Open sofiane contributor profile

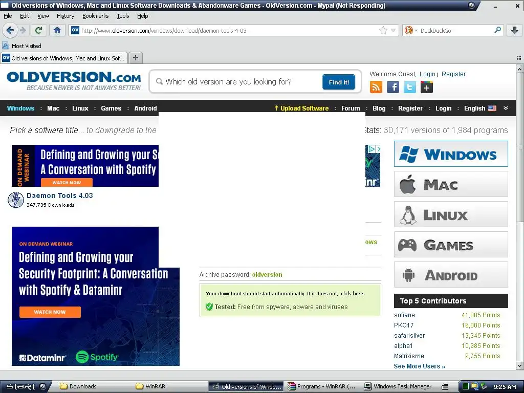point(404,315)
